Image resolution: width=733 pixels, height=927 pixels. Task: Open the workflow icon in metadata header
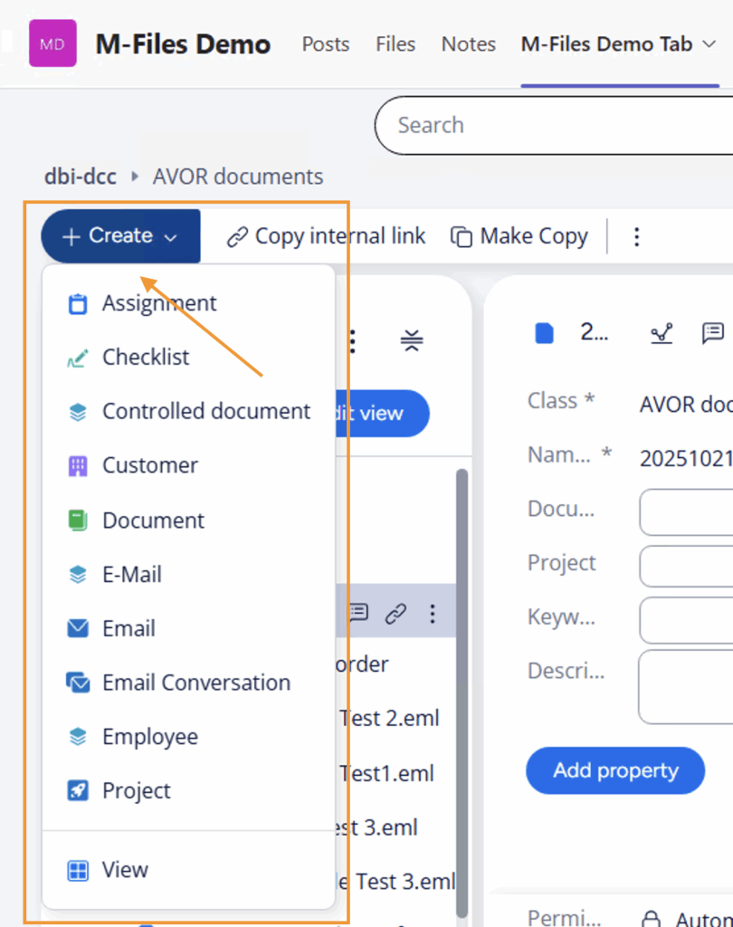[x=662, y=333]
